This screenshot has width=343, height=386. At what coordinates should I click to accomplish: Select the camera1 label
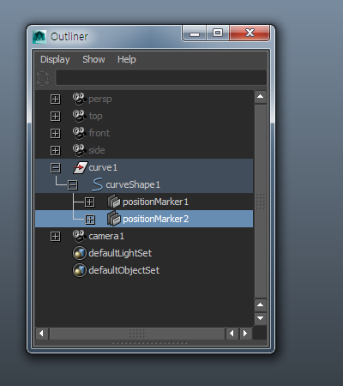click(106, 236)
